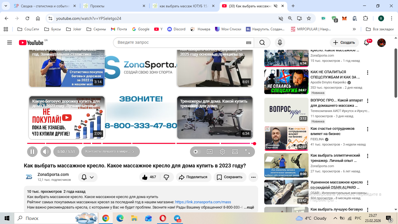The width and height of the screenshot is (398, 224).
Task: Open the 'Discord' bookmark
Action: point(177,29)
